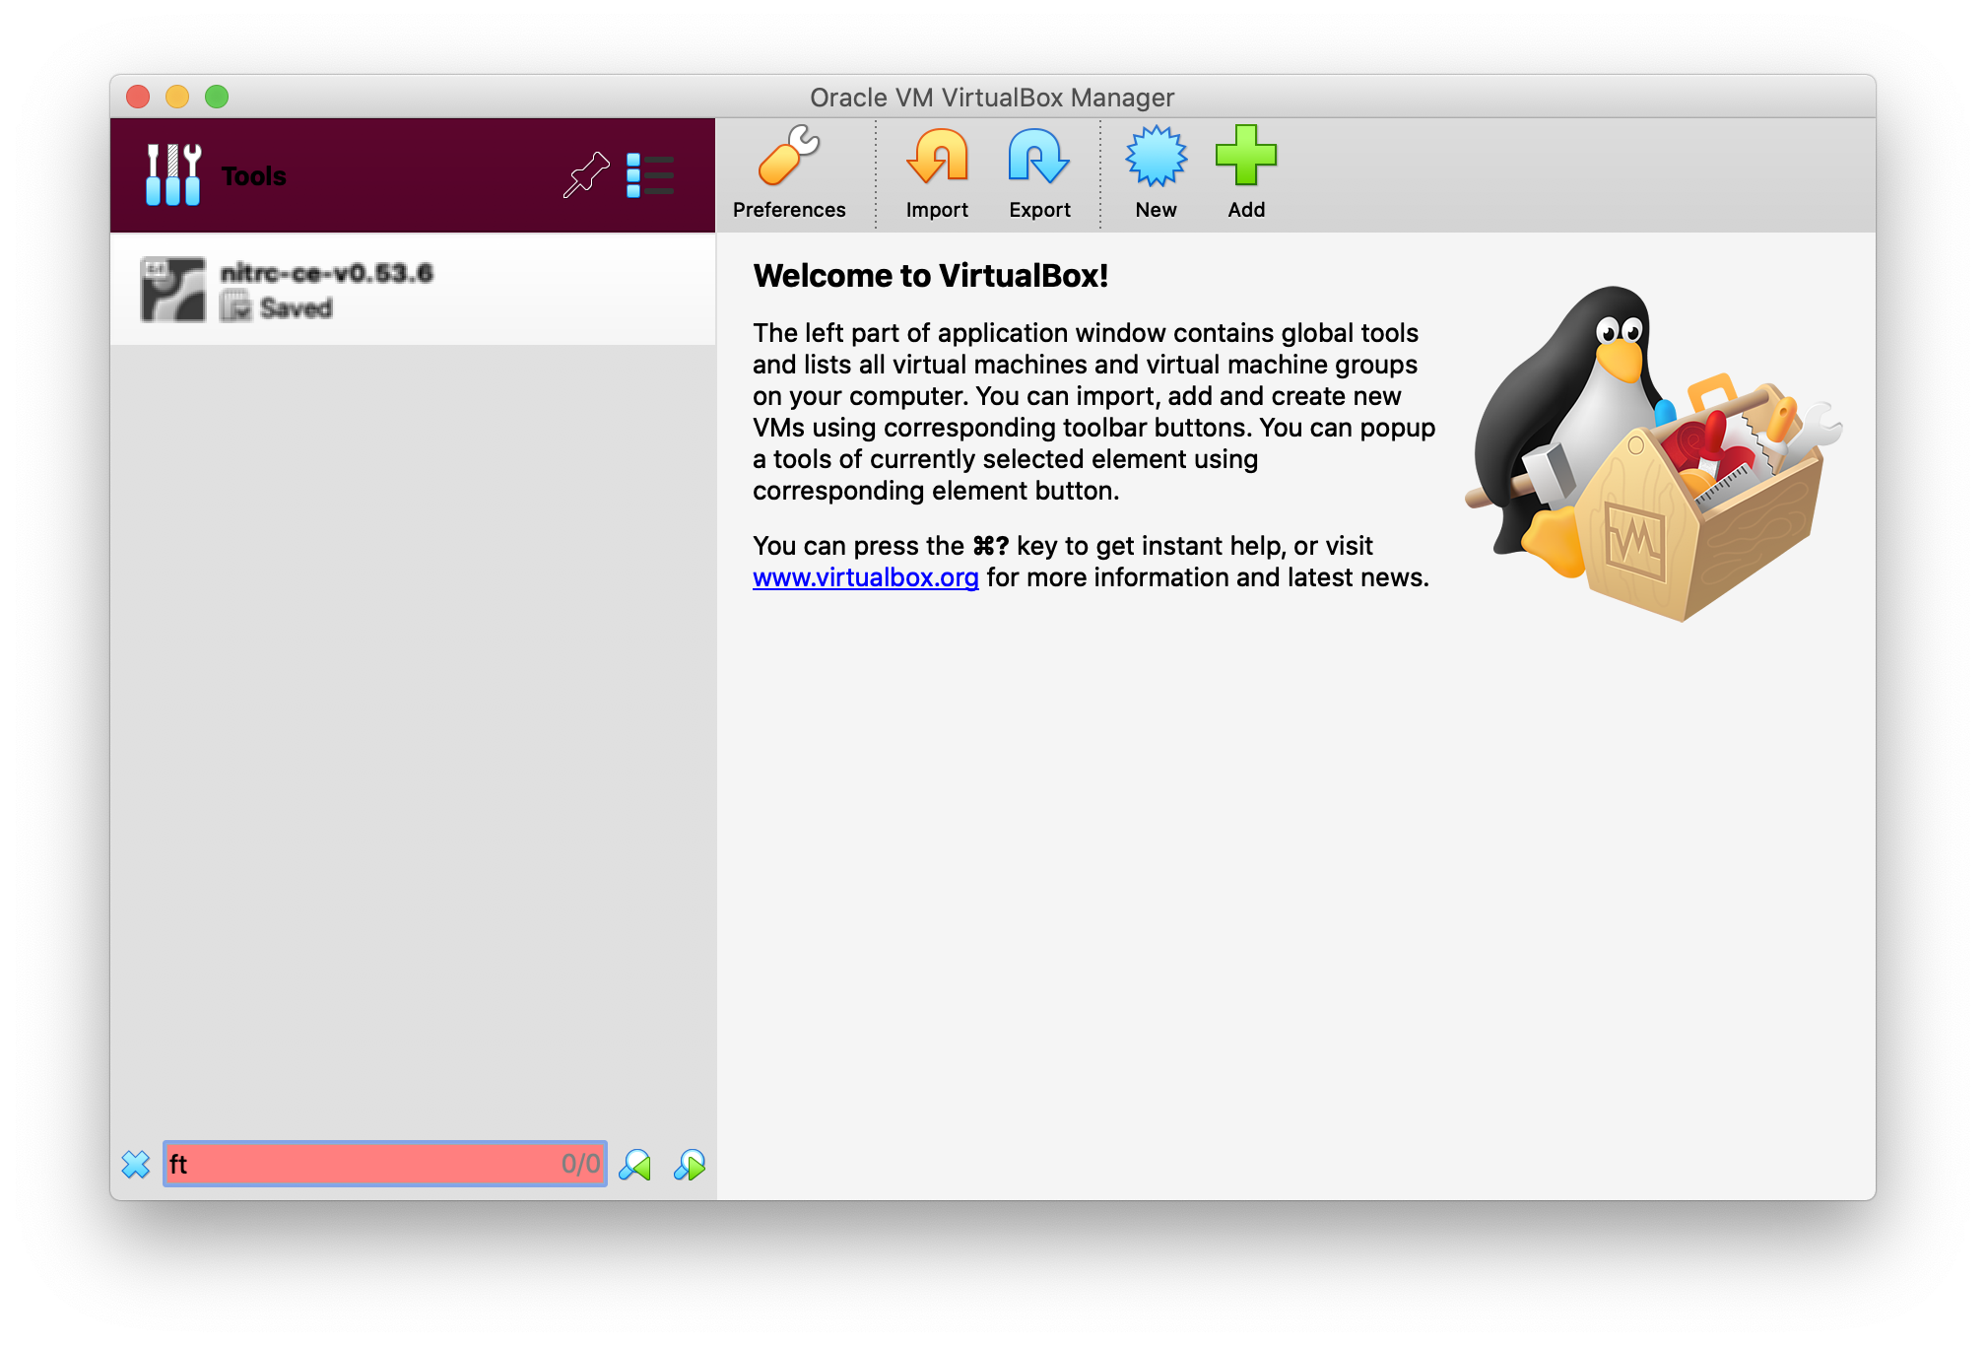Click the penguin toolbox illustration

pos(1653,453)
